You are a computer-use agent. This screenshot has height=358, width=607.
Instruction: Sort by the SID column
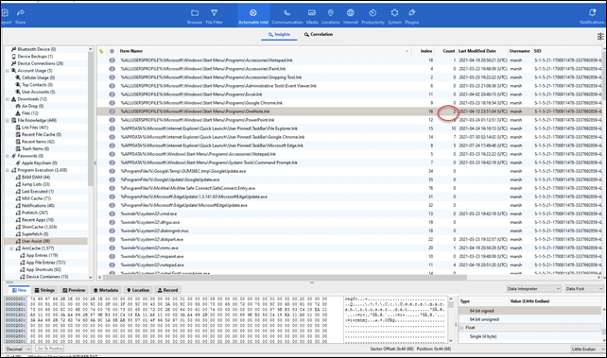pos(567,51)
